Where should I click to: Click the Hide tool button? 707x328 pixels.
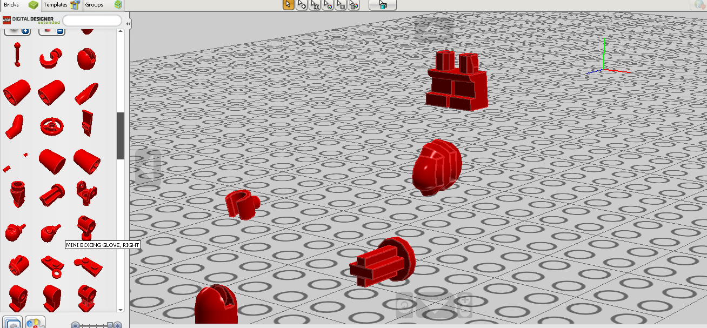click(383, 5)
